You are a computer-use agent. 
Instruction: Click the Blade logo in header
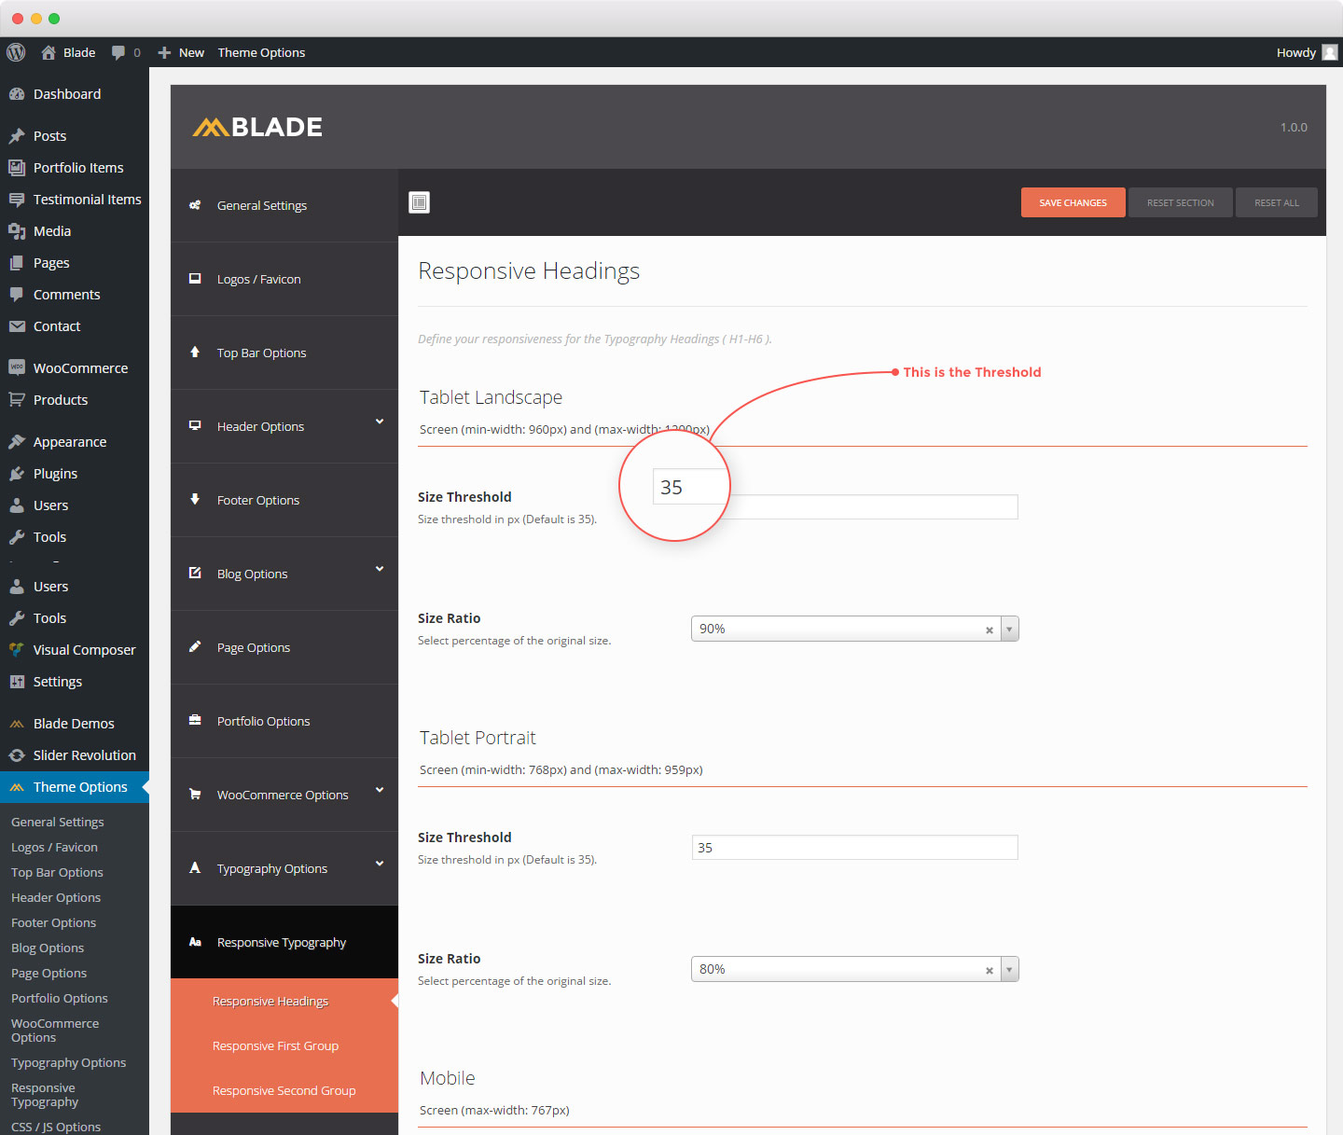257,127
